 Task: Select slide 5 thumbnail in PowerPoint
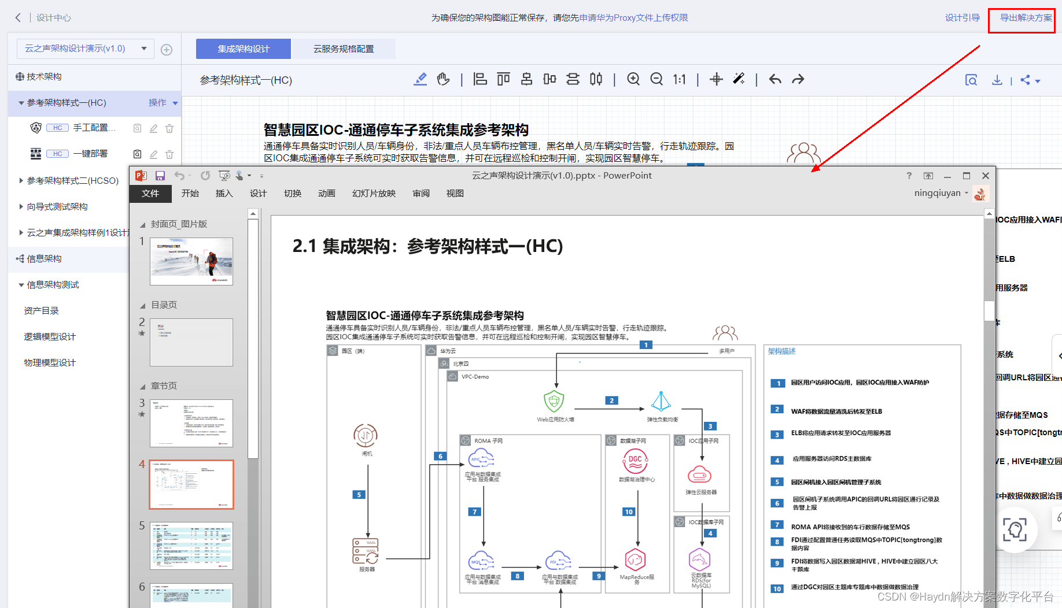[191, 546]
